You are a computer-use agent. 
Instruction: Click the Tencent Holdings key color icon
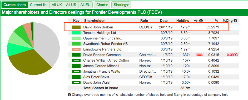coord(76,33)
